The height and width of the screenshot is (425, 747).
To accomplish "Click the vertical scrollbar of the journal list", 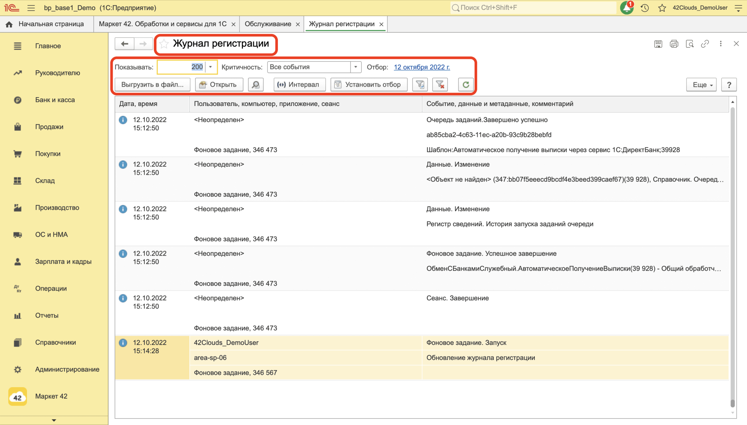I will tap(732, 255).
